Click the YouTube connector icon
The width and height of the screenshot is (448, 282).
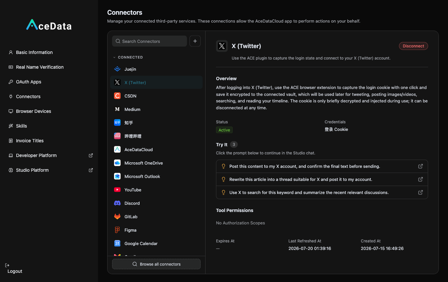117,190
